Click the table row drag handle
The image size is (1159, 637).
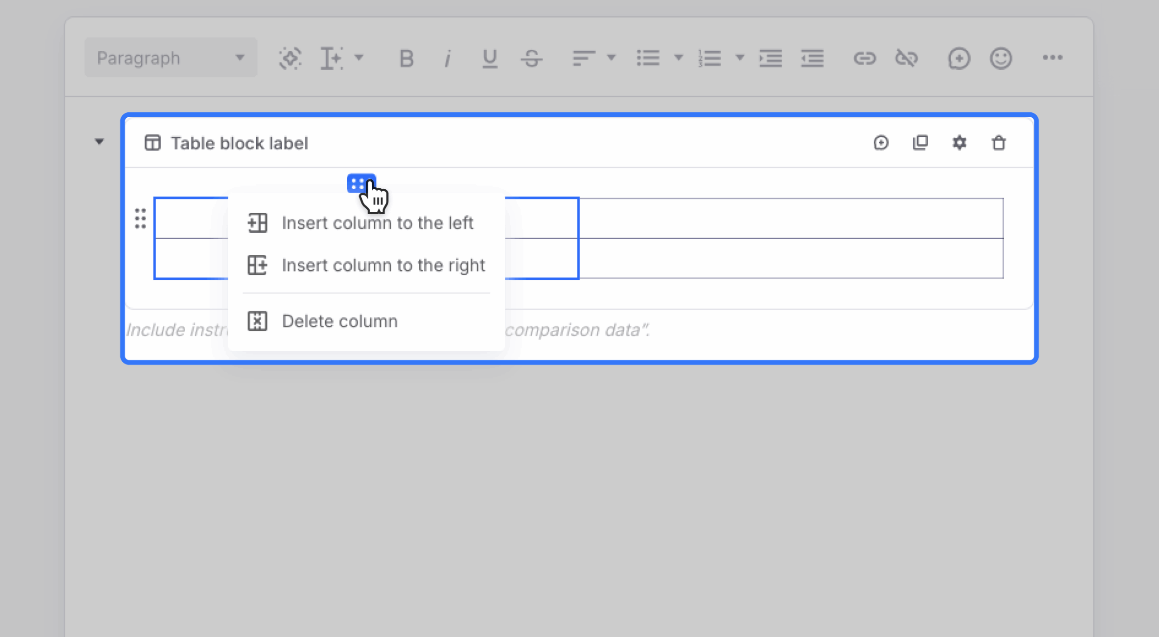(140, 219)
